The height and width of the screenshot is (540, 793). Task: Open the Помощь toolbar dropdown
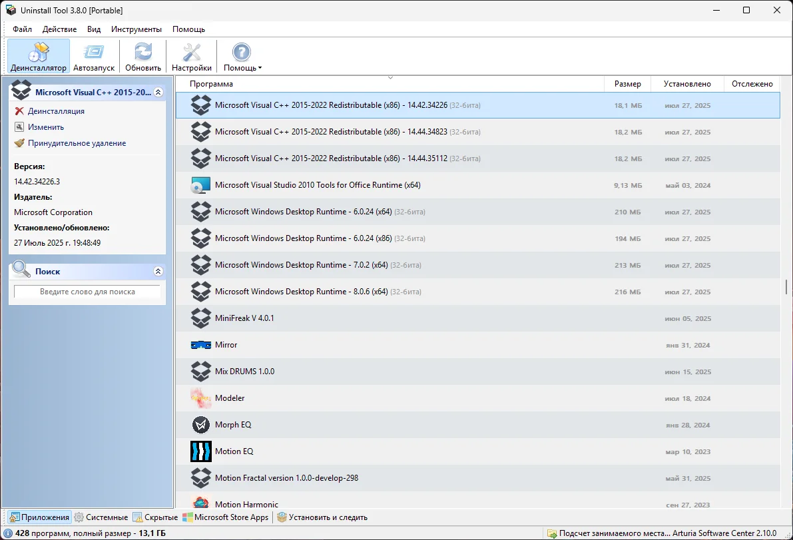coord(242,56)
